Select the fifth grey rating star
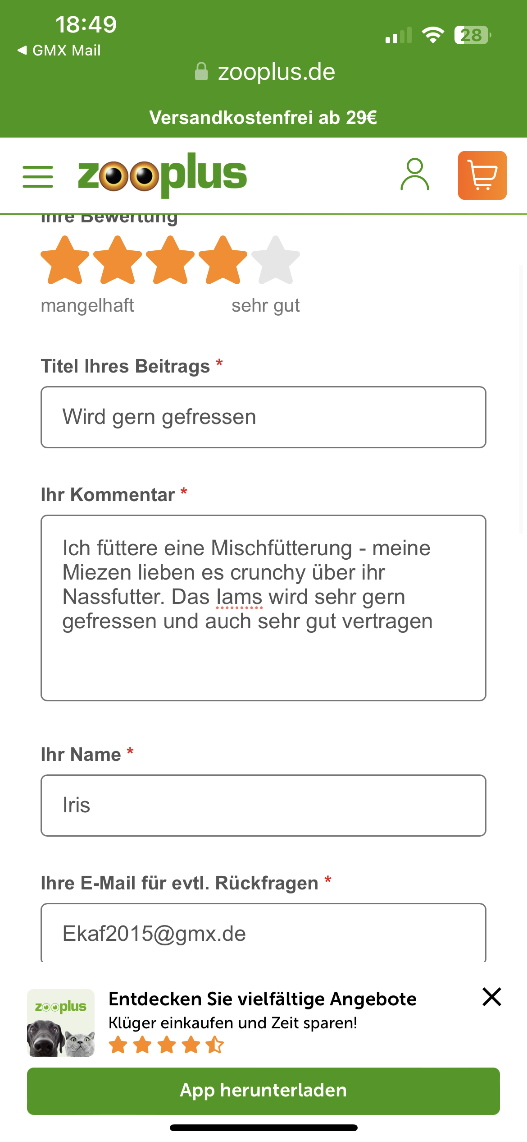Image resolution: width=527 pixels, height=1142 pixels. (276, 260)
